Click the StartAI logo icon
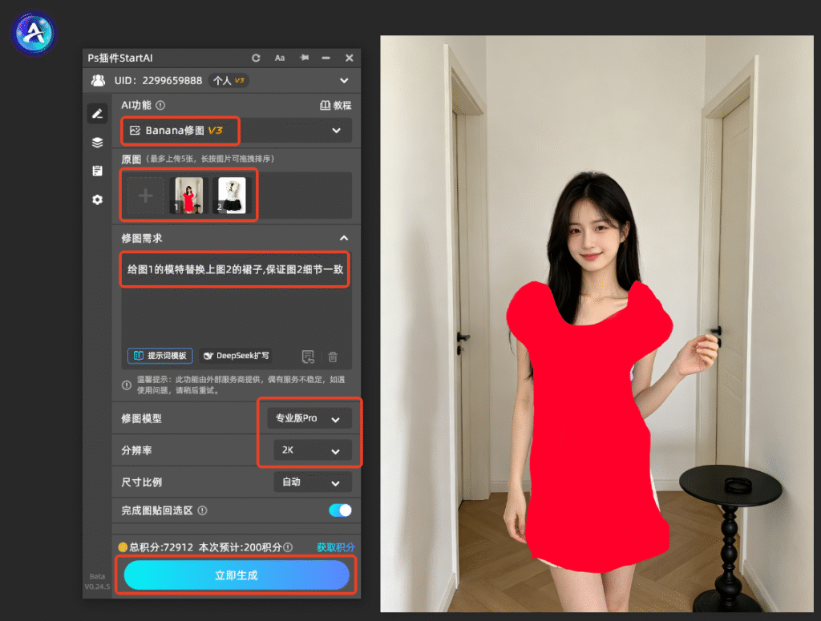Image resolution: width=821 pixels, height=621 pixels. click(34, 33)
